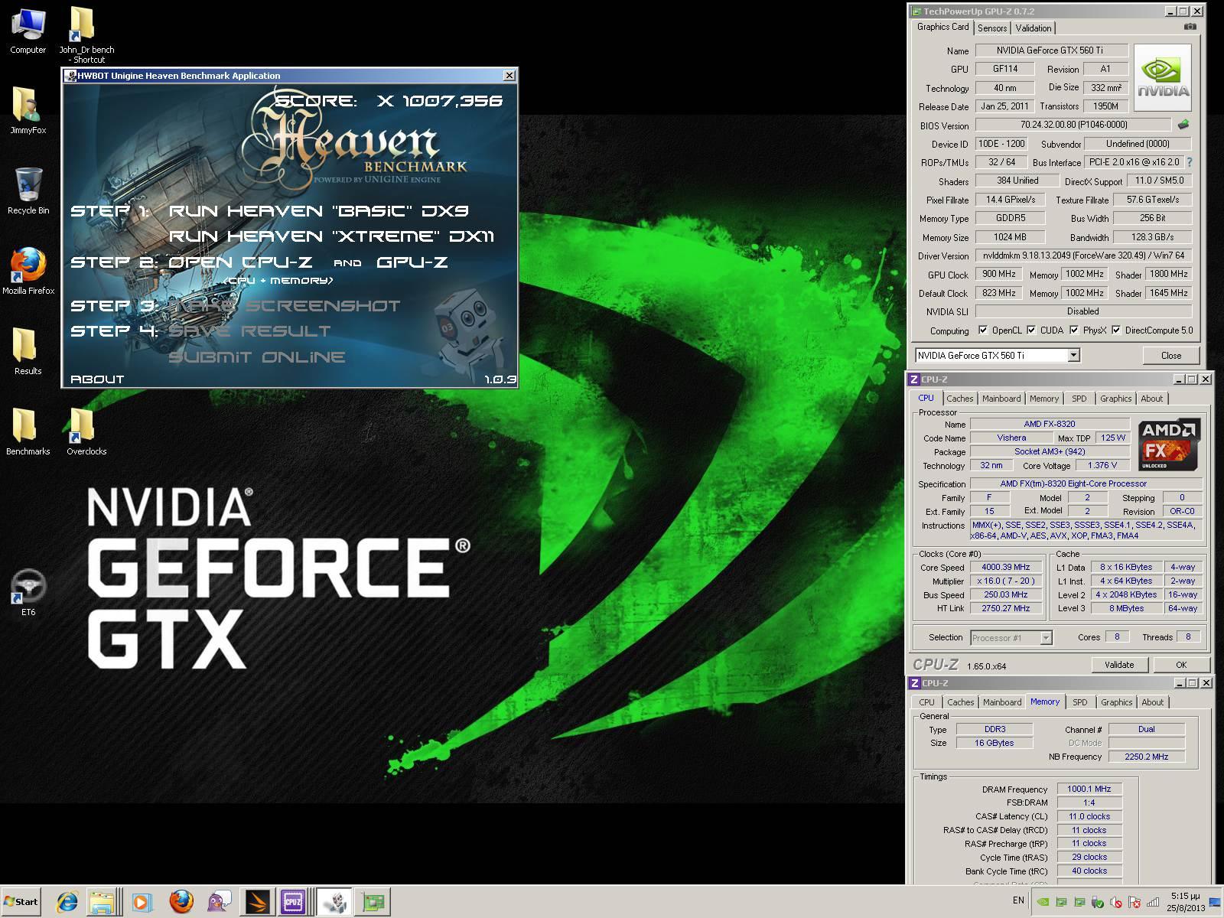The height and width of the screenshot is (918, 1224).
Task: Toggle the PhysX checkbox in GPU-Z
Action: pos(1074,330)
